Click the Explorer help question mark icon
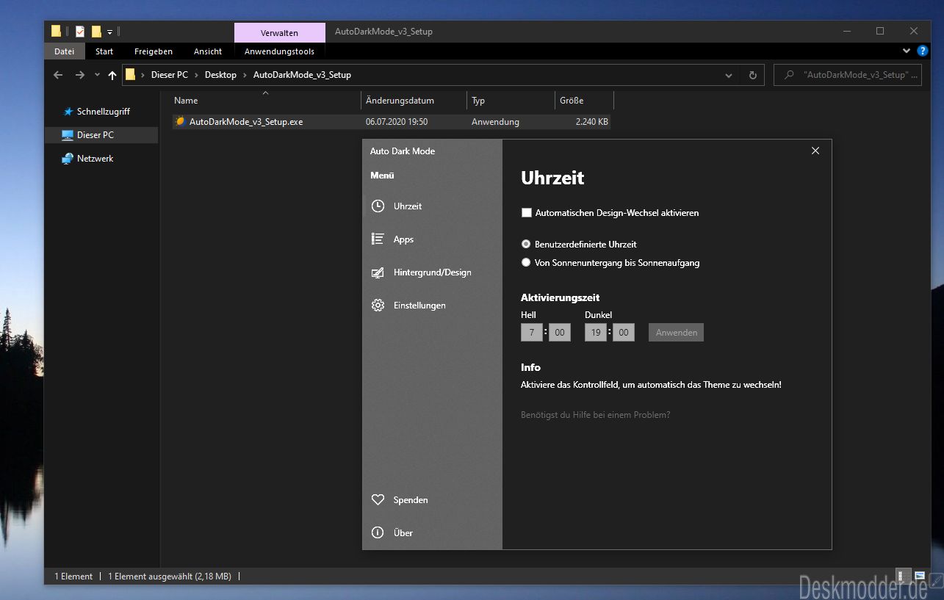Viewport: 944px width, 600px height. [x=923, y=51]
